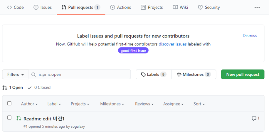Open the Author filter dropdown

[x=29, y=104]
